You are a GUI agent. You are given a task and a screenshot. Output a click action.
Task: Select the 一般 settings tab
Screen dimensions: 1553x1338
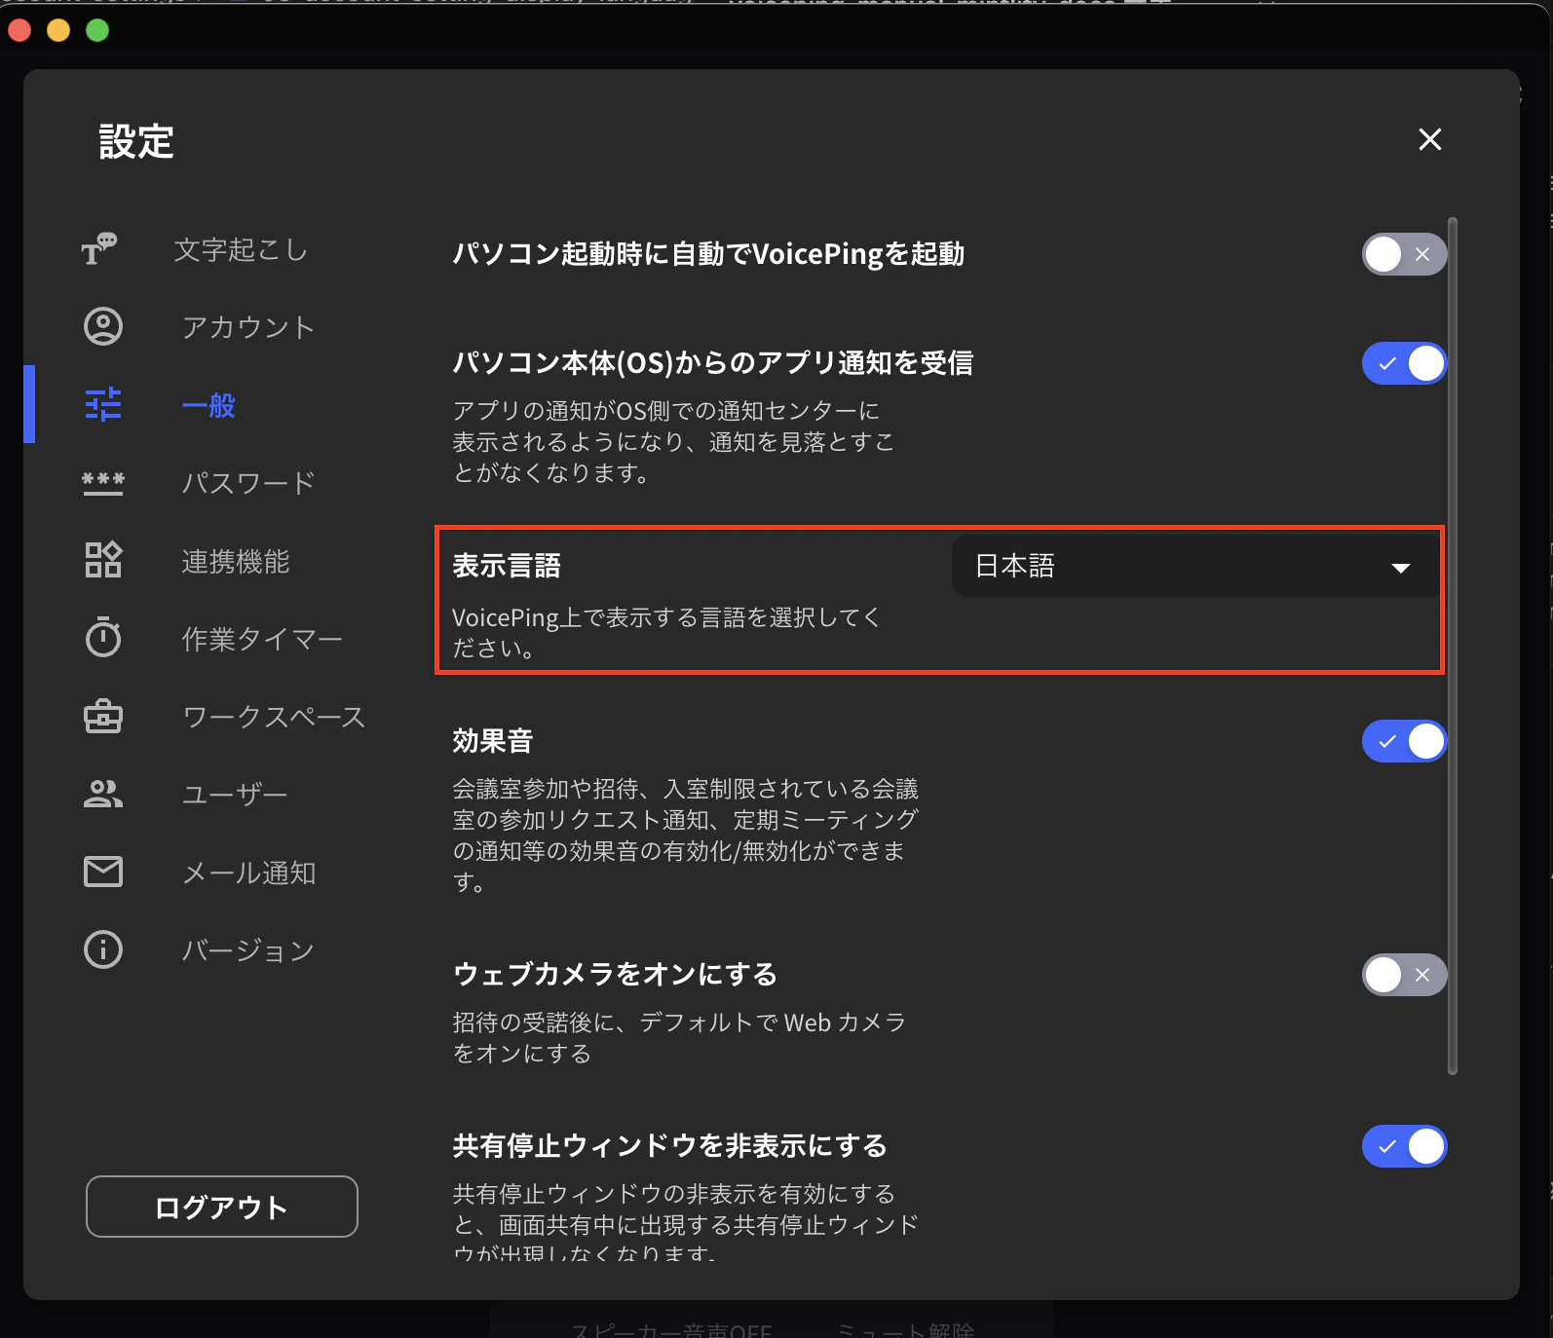pos(208,405)
